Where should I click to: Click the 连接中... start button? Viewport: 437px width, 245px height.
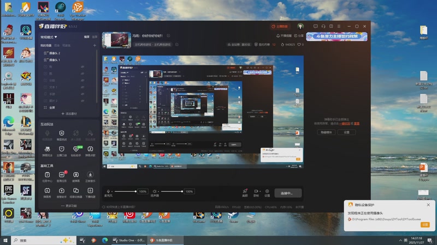point(288,193)
